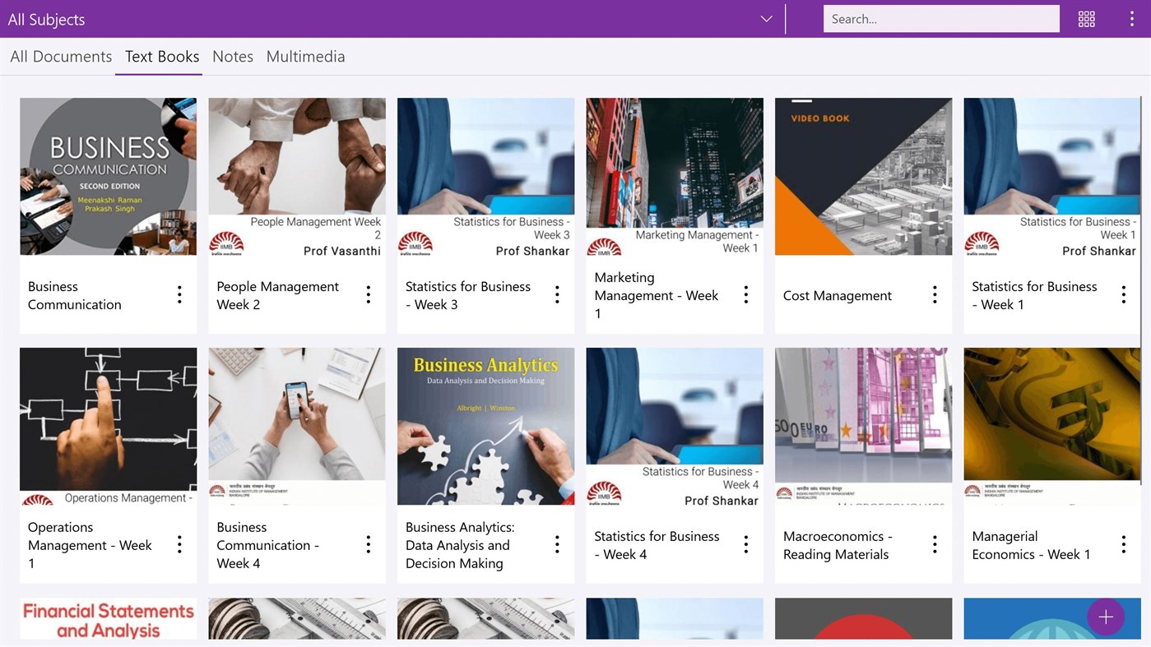
Task: Open the Notes tab
Action: pyautogui.click(x=233, y=56)
